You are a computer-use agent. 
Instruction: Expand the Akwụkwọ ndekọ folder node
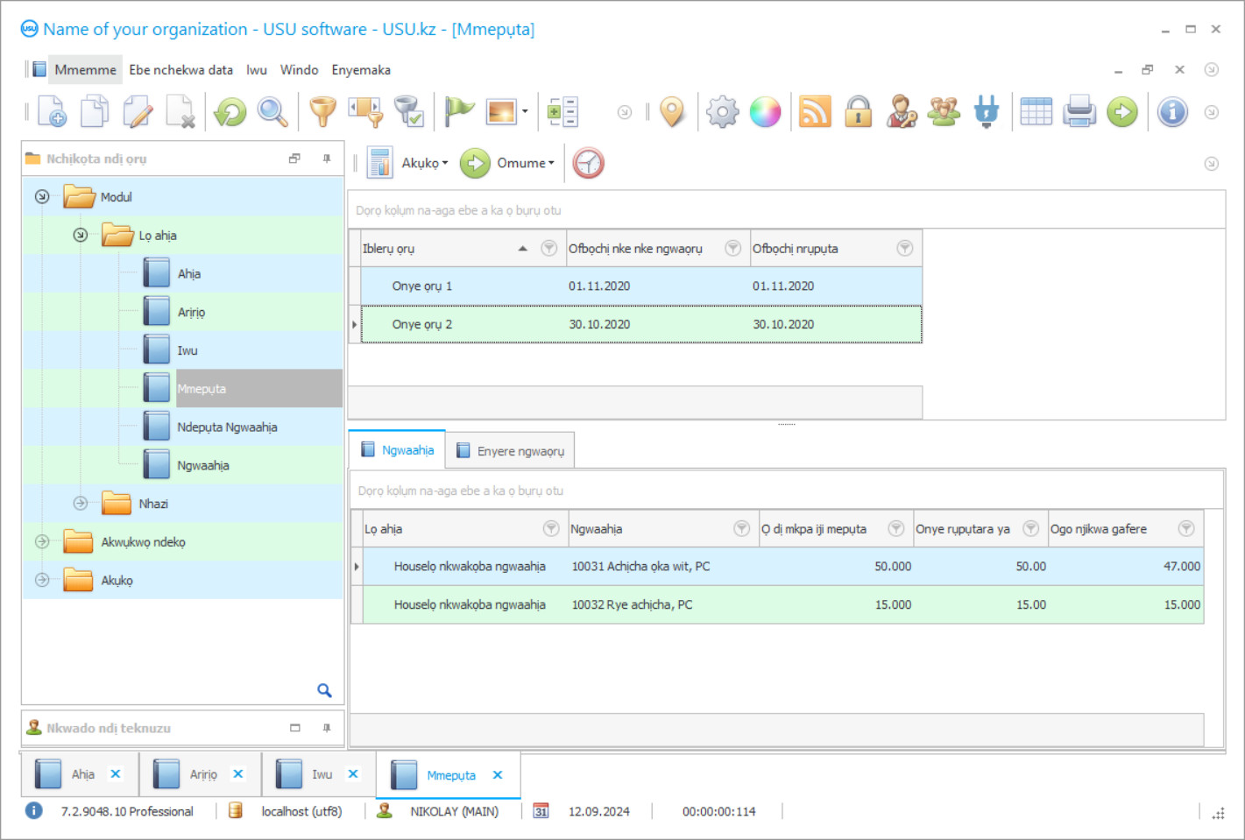pyautogui.click(x=42, y=541)
